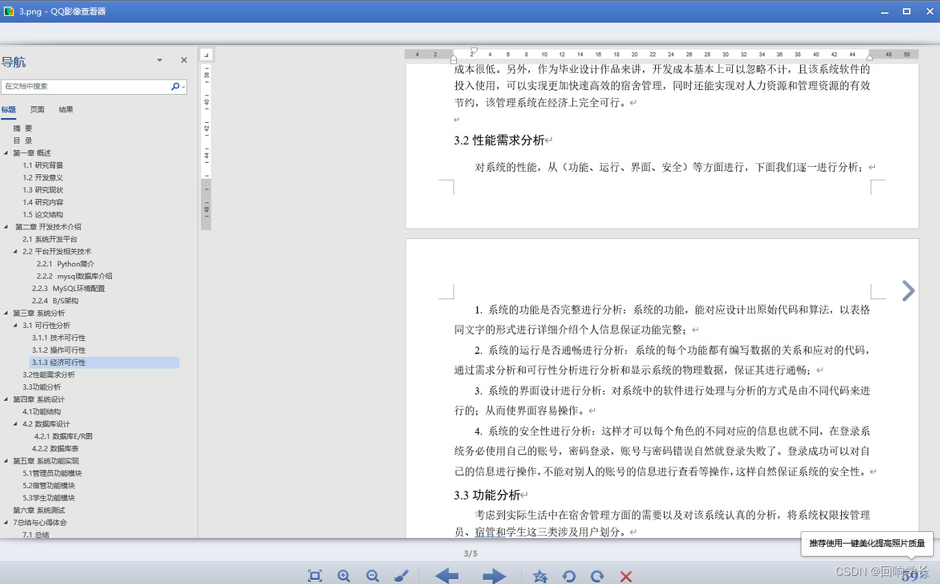Collapse the 第五章 系统功能实现 heading
Image resolution: width=940 pixels, height=584 pixels.
7,462
